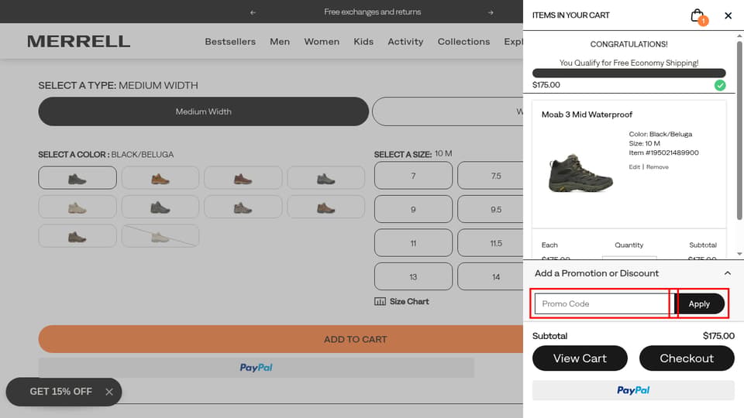Viewport: 744px width, 418px height.
Task: Choose size 11
Action: 413,243
